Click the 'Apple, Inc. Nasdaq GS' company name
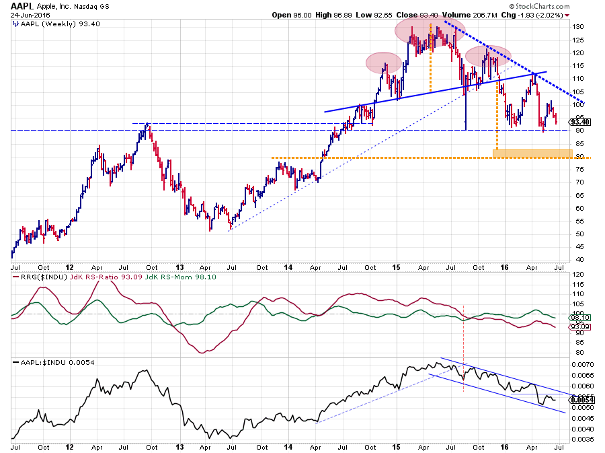The image size is (605, 453). point(73,7)
